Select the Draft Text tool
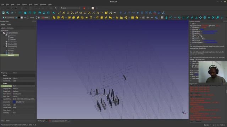Image resolution: width=227 pixels, height=127 pixels. (x=89, y=13)
